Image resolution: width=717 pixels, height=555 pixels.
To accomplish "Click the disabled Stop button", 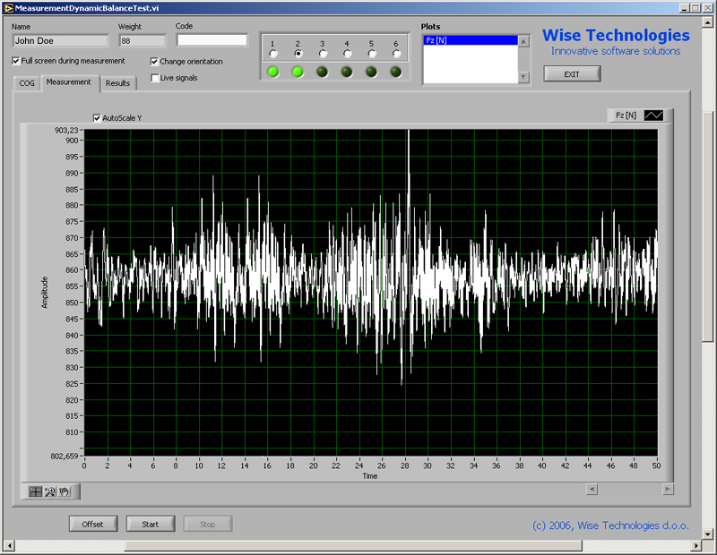I will click(208, 524).
